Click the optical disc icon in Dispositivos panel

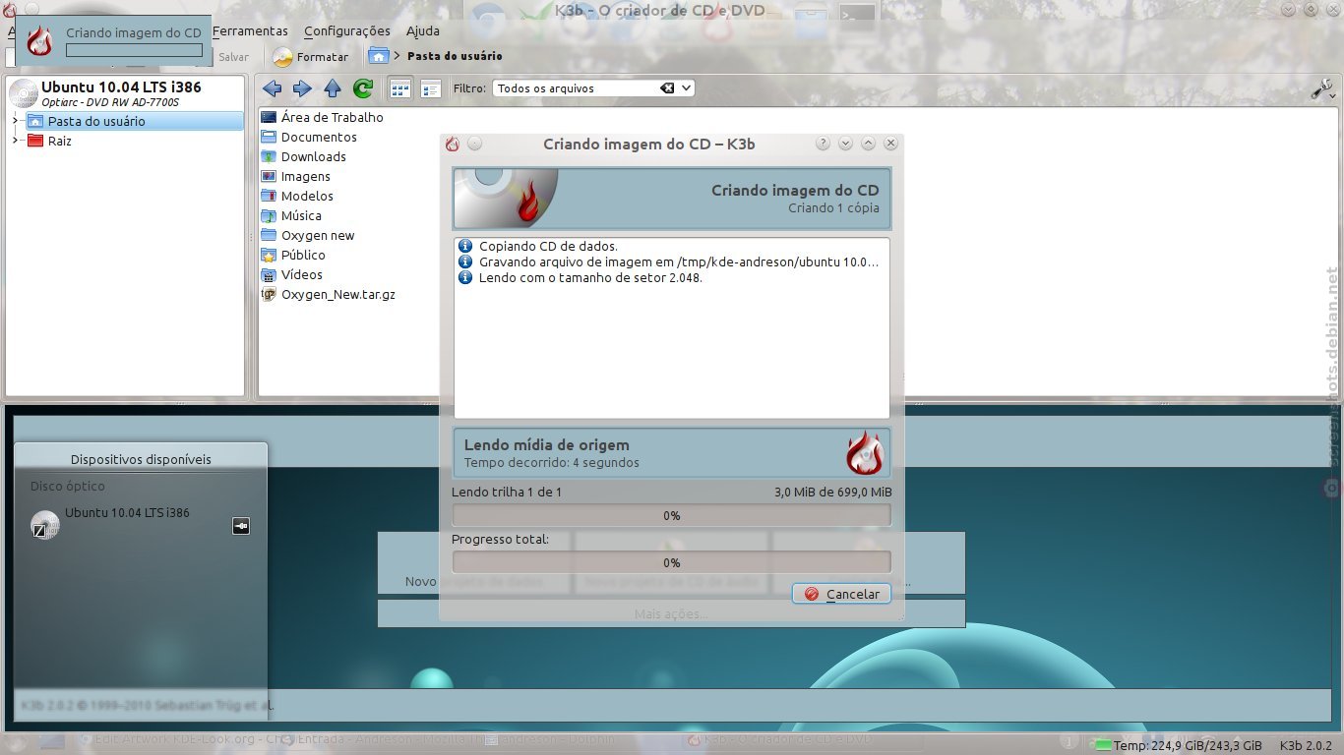click(x=45, y=525)
